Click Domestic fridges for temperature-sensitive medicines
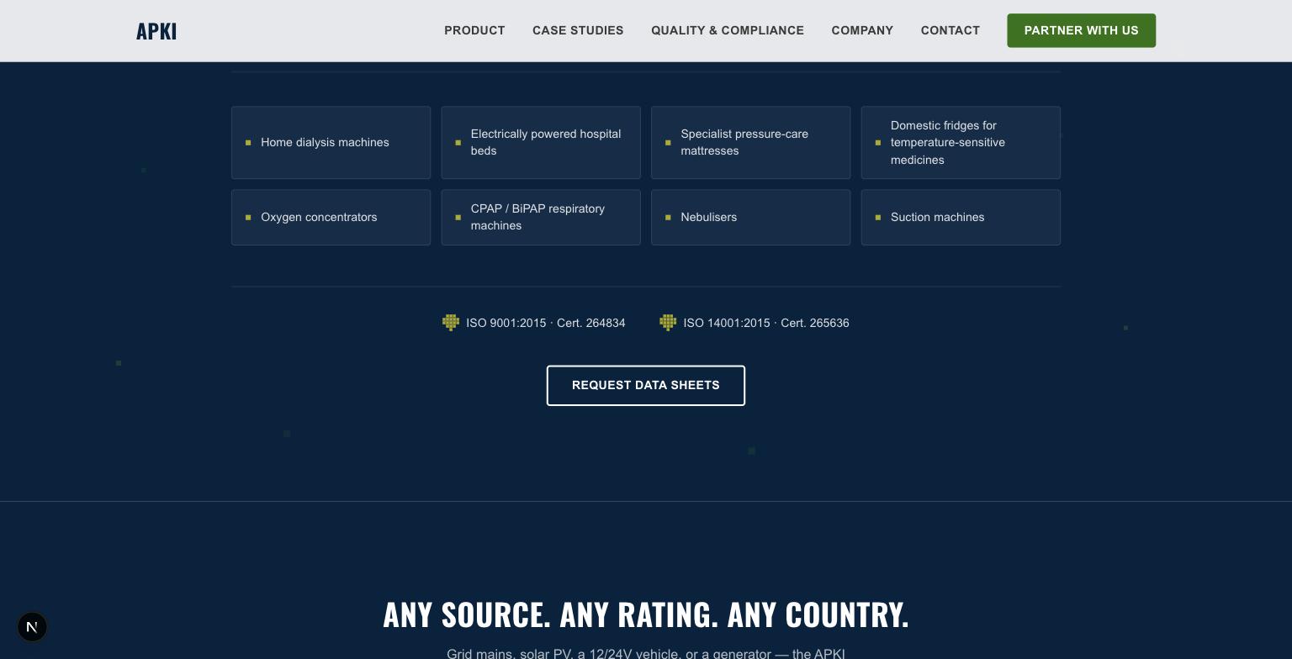The width and height of the screenshot is (1292, 659). tap(961, 143)
